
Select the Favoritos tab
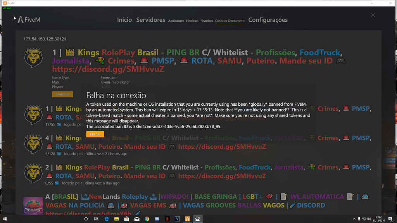tap(206, 21)
